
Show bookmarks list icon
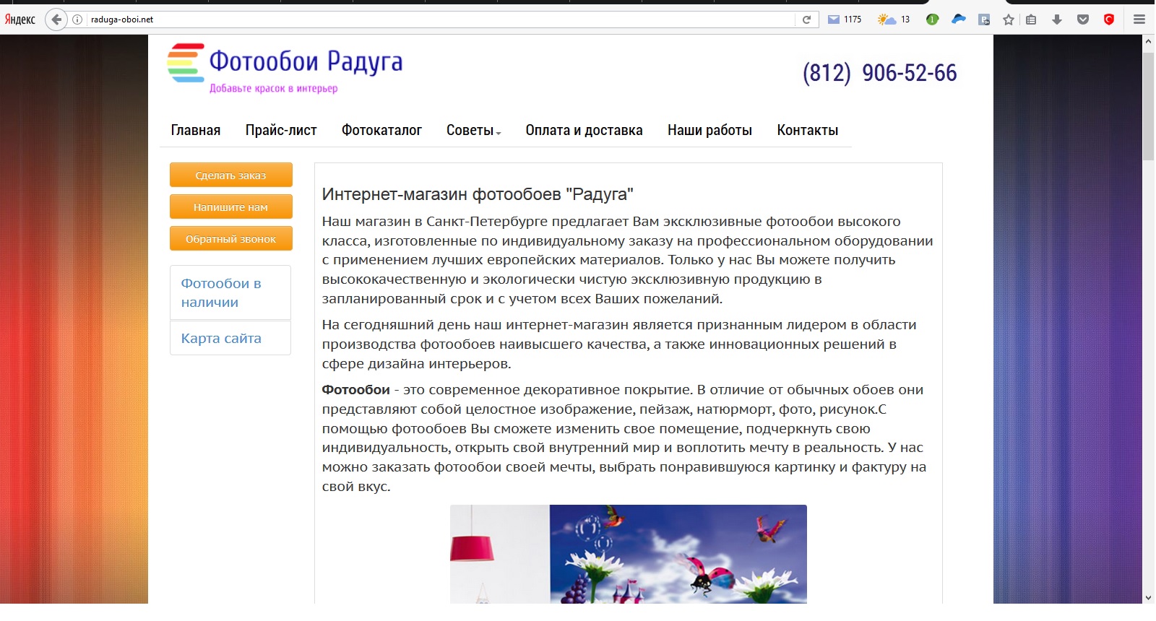(x=1031, y=19)
